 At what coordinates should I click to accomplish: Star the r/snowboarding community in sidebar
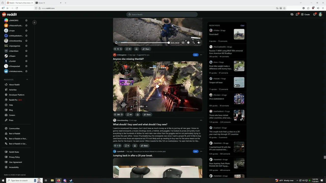(x=26, y=41)
